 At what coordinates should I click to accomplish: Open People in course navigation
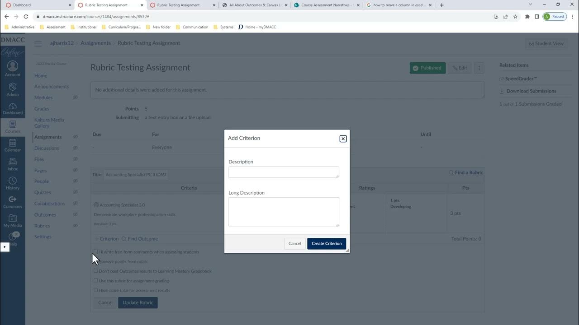(42, 181)
